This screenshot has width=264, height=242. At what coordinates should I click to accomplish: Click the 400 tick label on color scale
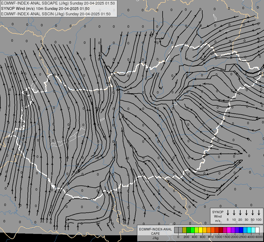[x=194, y=237]
